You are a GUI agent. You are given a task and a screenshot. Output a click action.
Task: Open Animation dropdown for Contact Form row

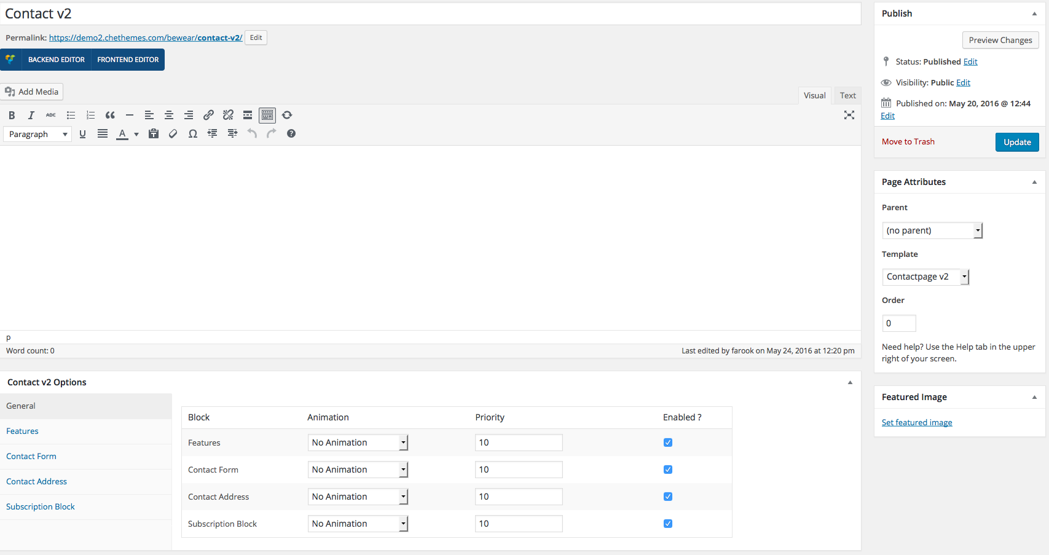[358, 470]
